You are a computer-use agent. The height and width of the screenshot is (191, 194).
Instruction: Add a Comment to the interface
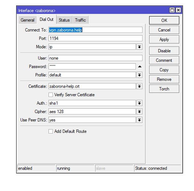click(x=164, y=60)
